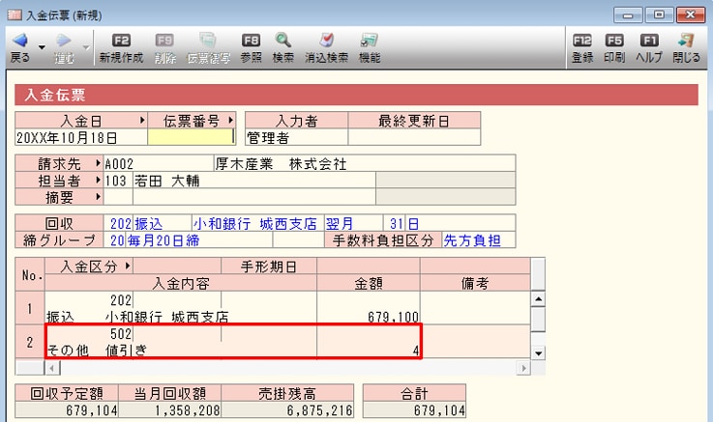Image resolution: width=713 pixels, height=422 pixels.
Task: Expand the 担当者 label arrow
Action: pyautogui.click(x=98, y=181)
